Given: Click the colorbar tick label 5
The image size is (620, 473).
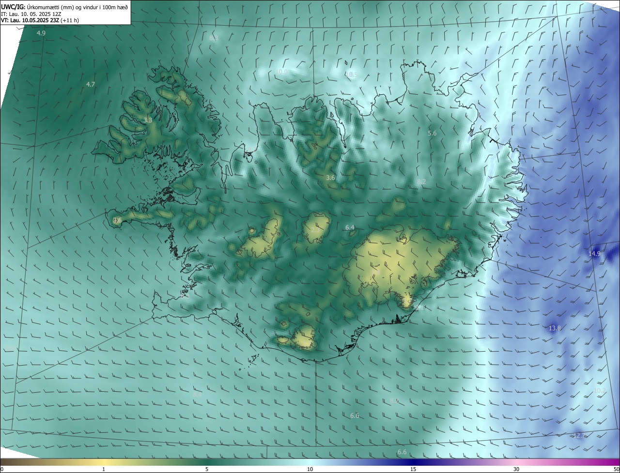Looking at the screenshot, I should coord(207,469).
